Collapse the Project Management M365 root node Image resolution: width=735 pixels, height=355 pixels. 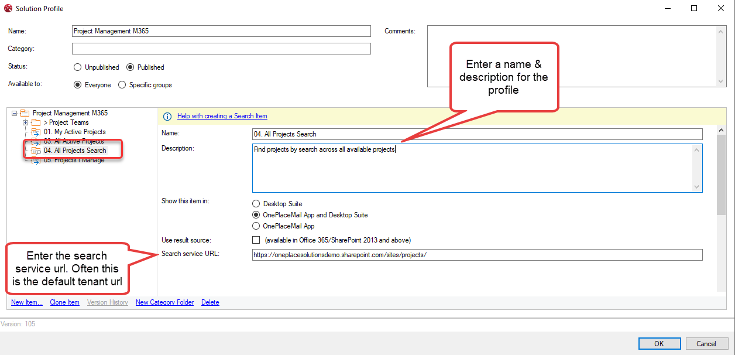(14, 113)
